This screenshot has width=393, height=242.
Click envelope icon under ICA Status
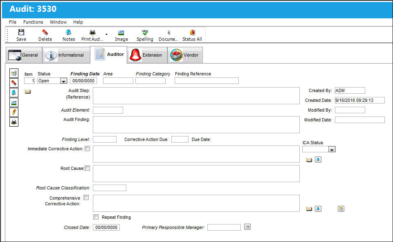tap(309, 160)
